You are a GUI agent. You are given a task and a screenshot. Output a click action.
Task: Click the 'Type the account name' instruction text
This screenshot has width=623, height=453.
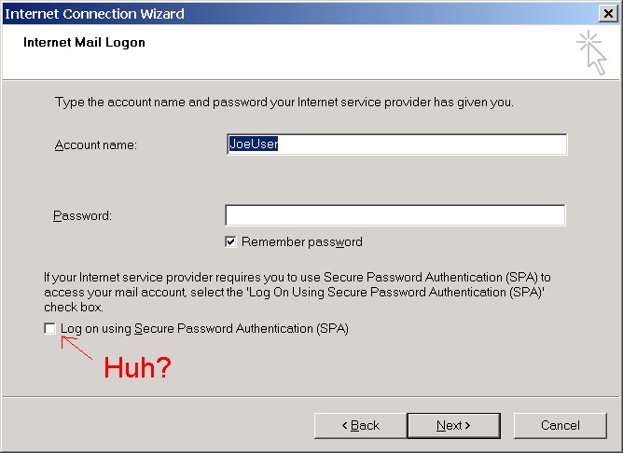click(x=284, y=102)
